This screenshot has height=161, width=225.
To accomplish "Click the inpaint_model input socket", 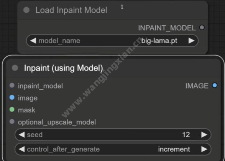I will (12, 85).
